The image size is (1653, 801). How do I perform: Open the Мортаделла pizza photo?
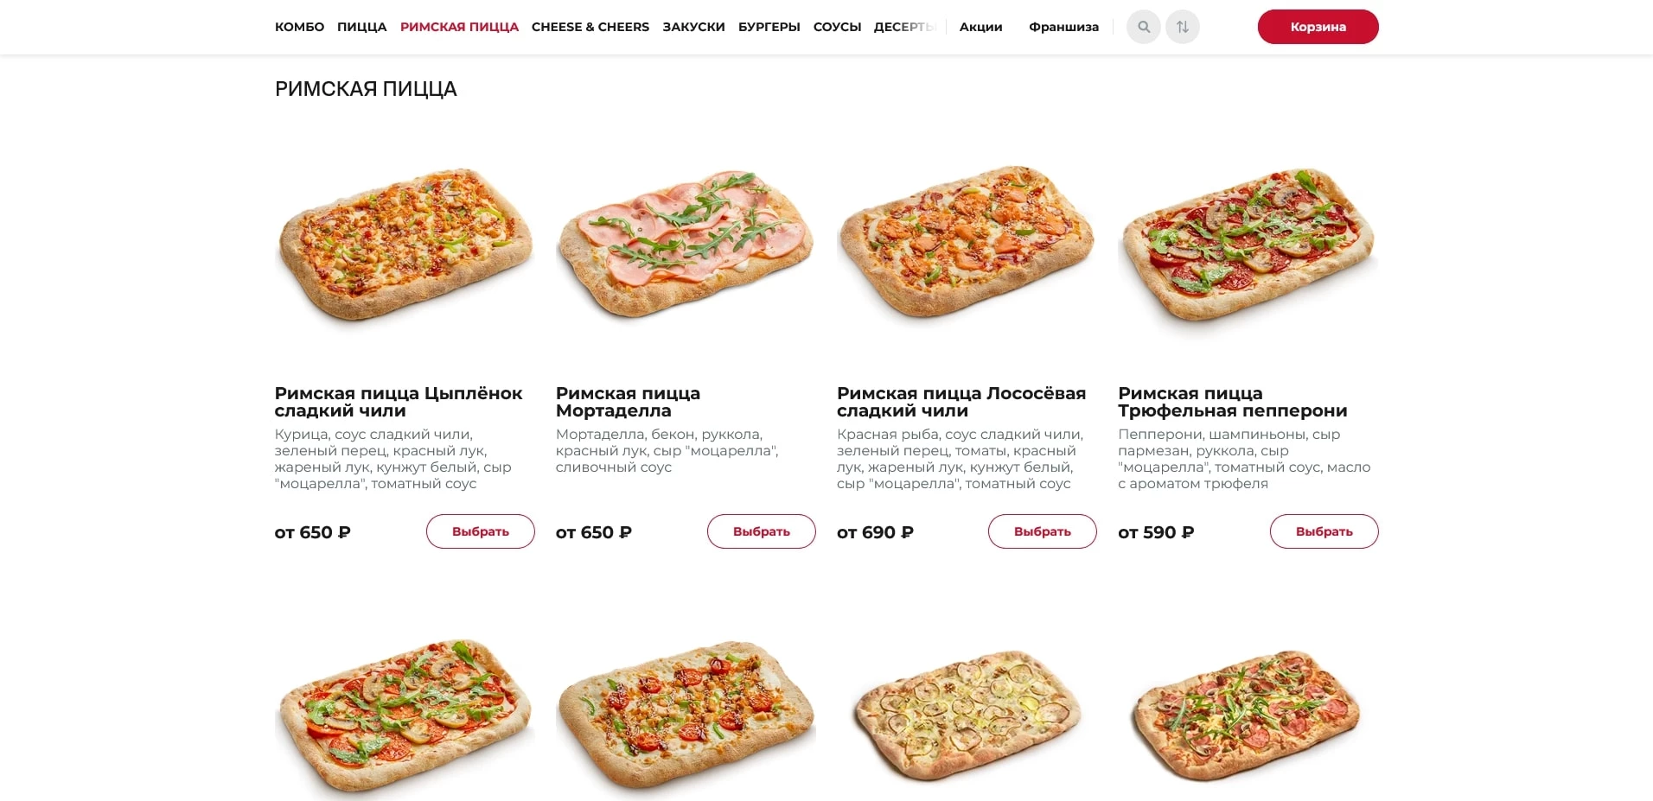pyautogui.click(x=685, y=244)
